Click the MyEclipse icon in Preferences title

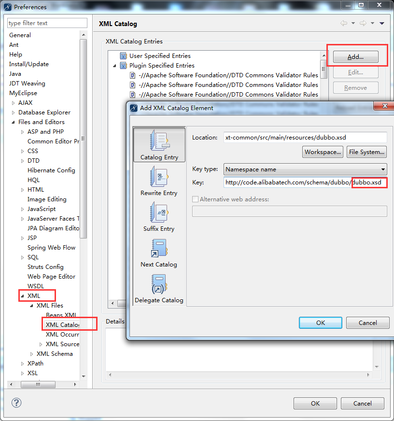[x=8, y=7]
